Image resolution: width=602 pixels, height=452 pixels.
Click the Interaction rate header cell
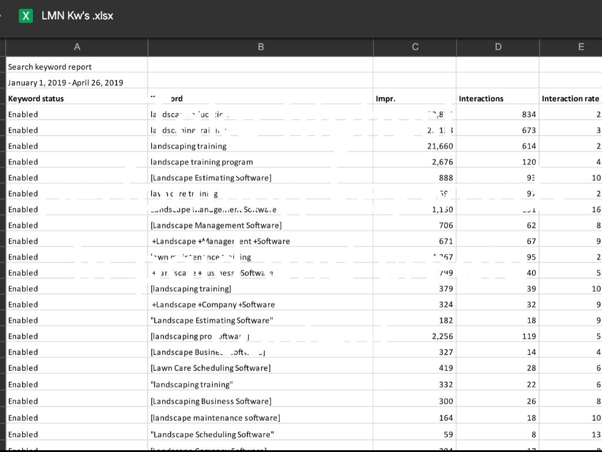[570, 99]
